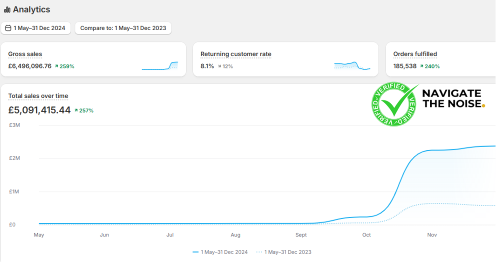
Task: Click the Oct point on the chart axis
Action: [367, 235]
